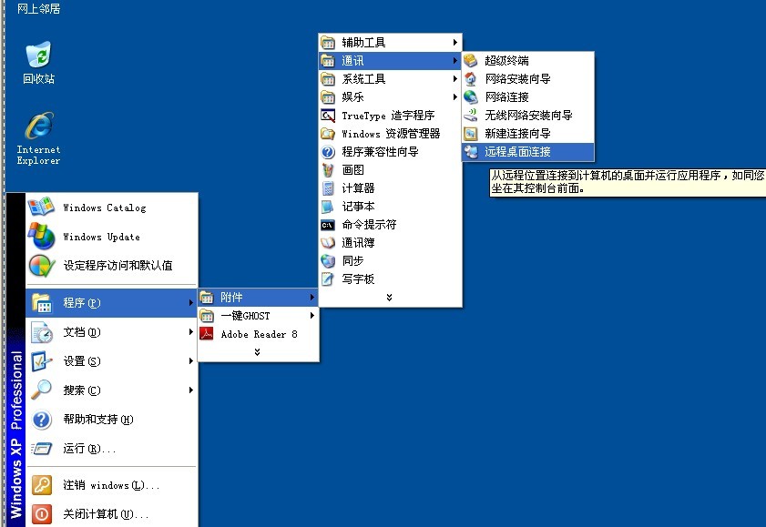
Task: Click the 注销 windows key icon
Action: click(x=42, y=485)
